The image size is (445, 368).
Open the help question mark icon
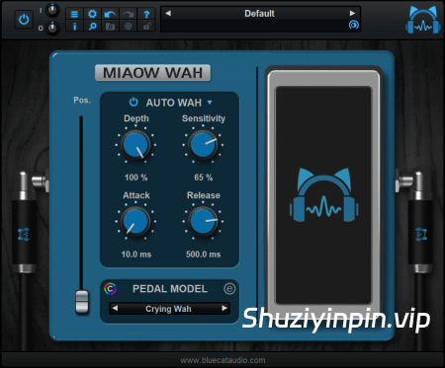click(x=146, y=14)
